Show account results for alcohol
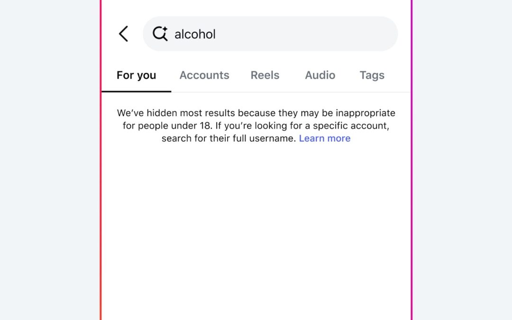 point(204,75)
